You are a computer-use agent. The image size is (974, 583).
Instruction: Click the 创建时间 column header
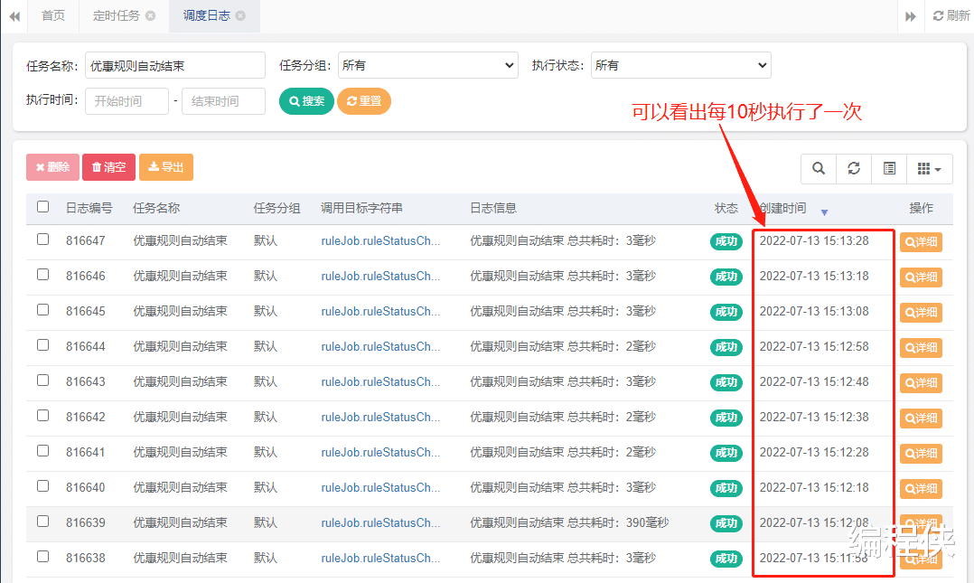(x=783, y=208)
